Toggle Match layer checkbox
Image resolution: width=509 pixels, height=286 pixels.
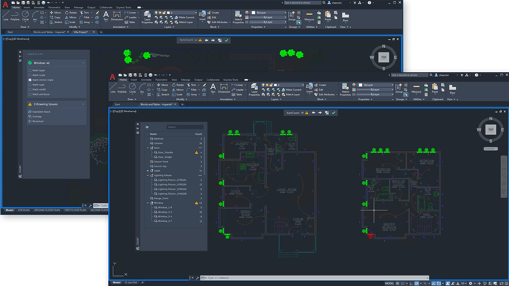coord(30,70)
